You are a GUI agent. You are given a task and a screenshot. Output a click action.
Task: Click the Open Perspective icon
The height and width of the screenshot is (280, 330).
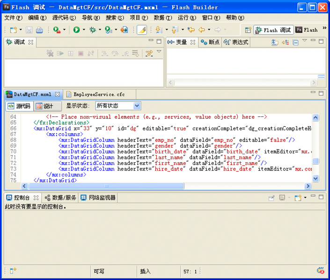248,30
